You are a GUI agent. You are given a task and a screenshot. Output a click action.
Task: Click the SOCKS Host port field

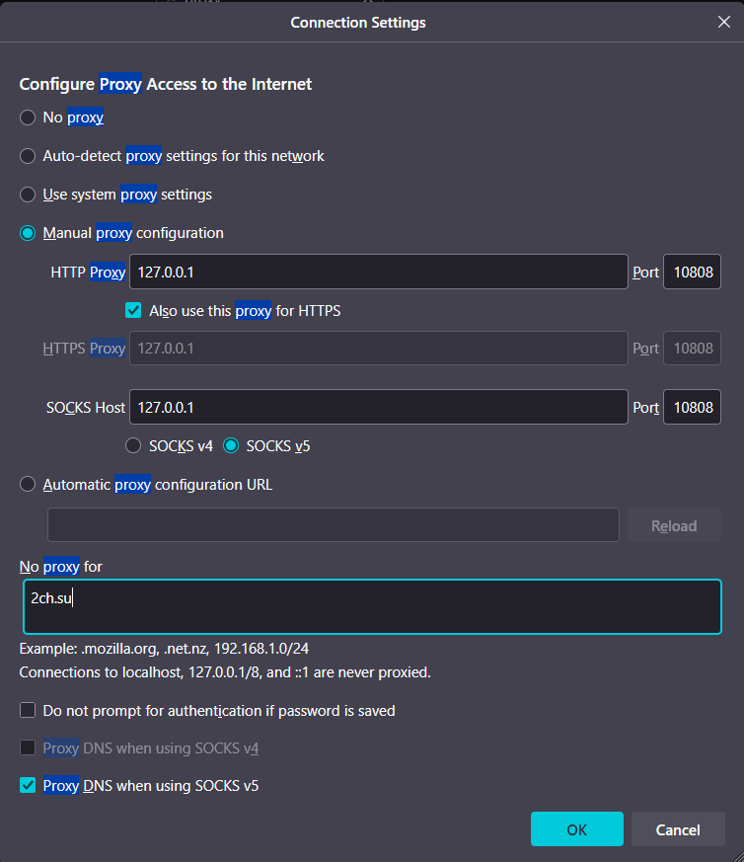coord(692,407)
